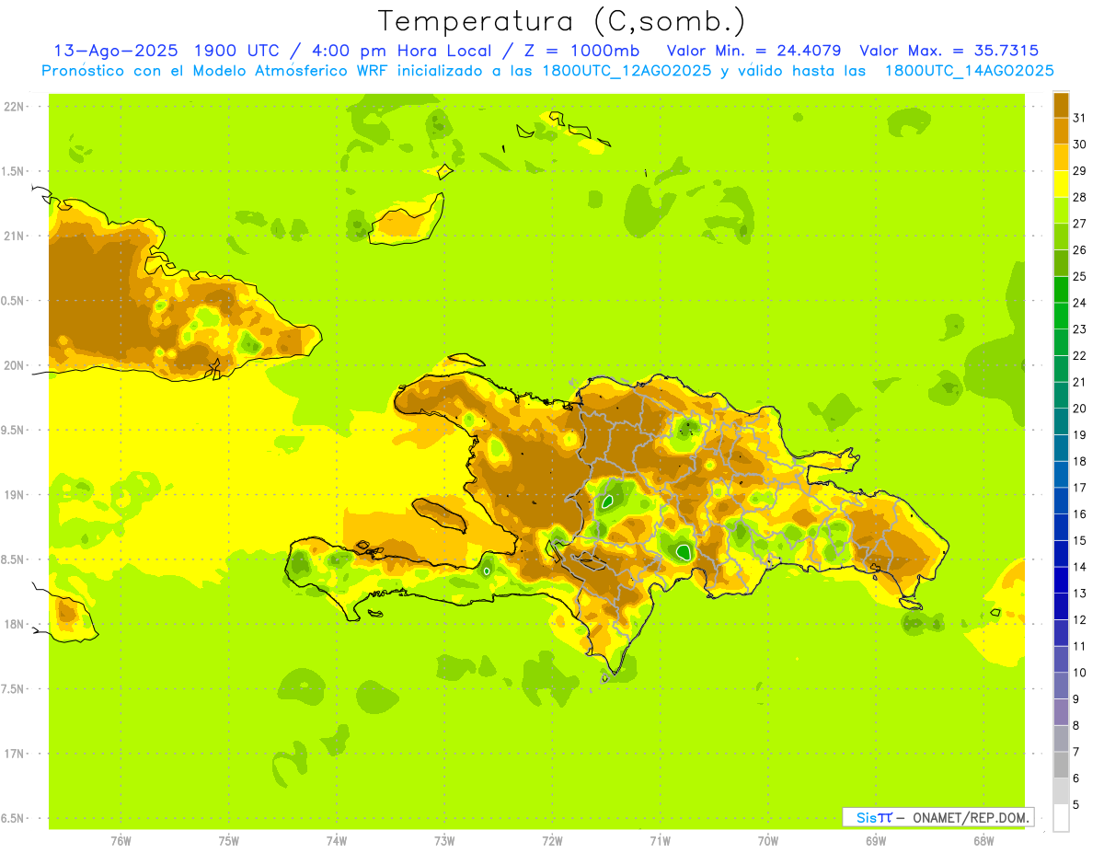Pick the yellow swatch between 28 and 29
This screenshot has width=1104, height=853.
point(1061,184)
